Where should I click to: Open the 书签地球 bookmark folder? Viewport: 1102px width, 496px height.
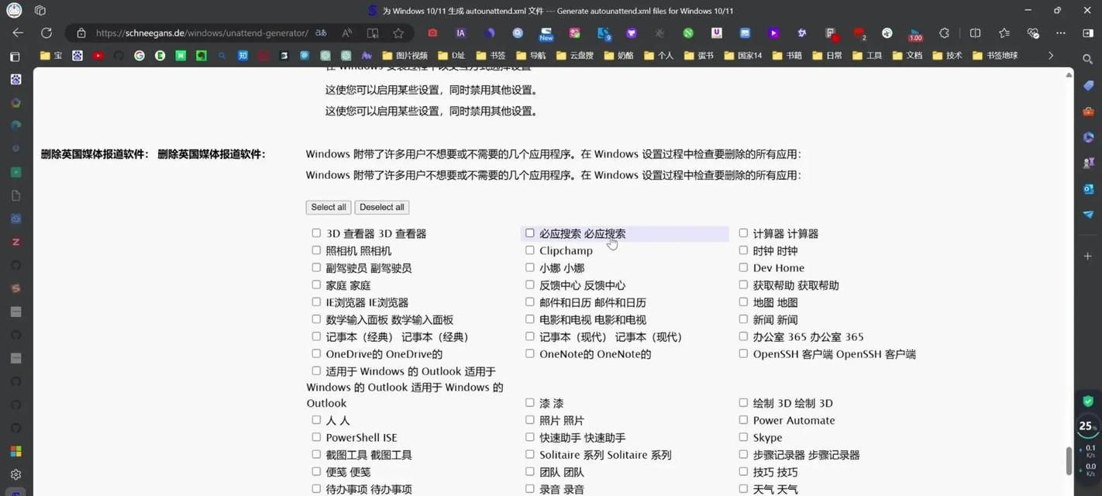click(x=995, y=56)
